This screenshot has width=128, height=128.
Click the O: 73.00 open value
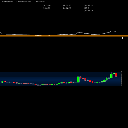point(47,6)
